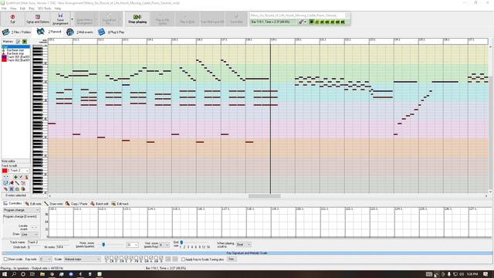Open the Batch edit tab
The image size is (494, 278).
[100, 204]
